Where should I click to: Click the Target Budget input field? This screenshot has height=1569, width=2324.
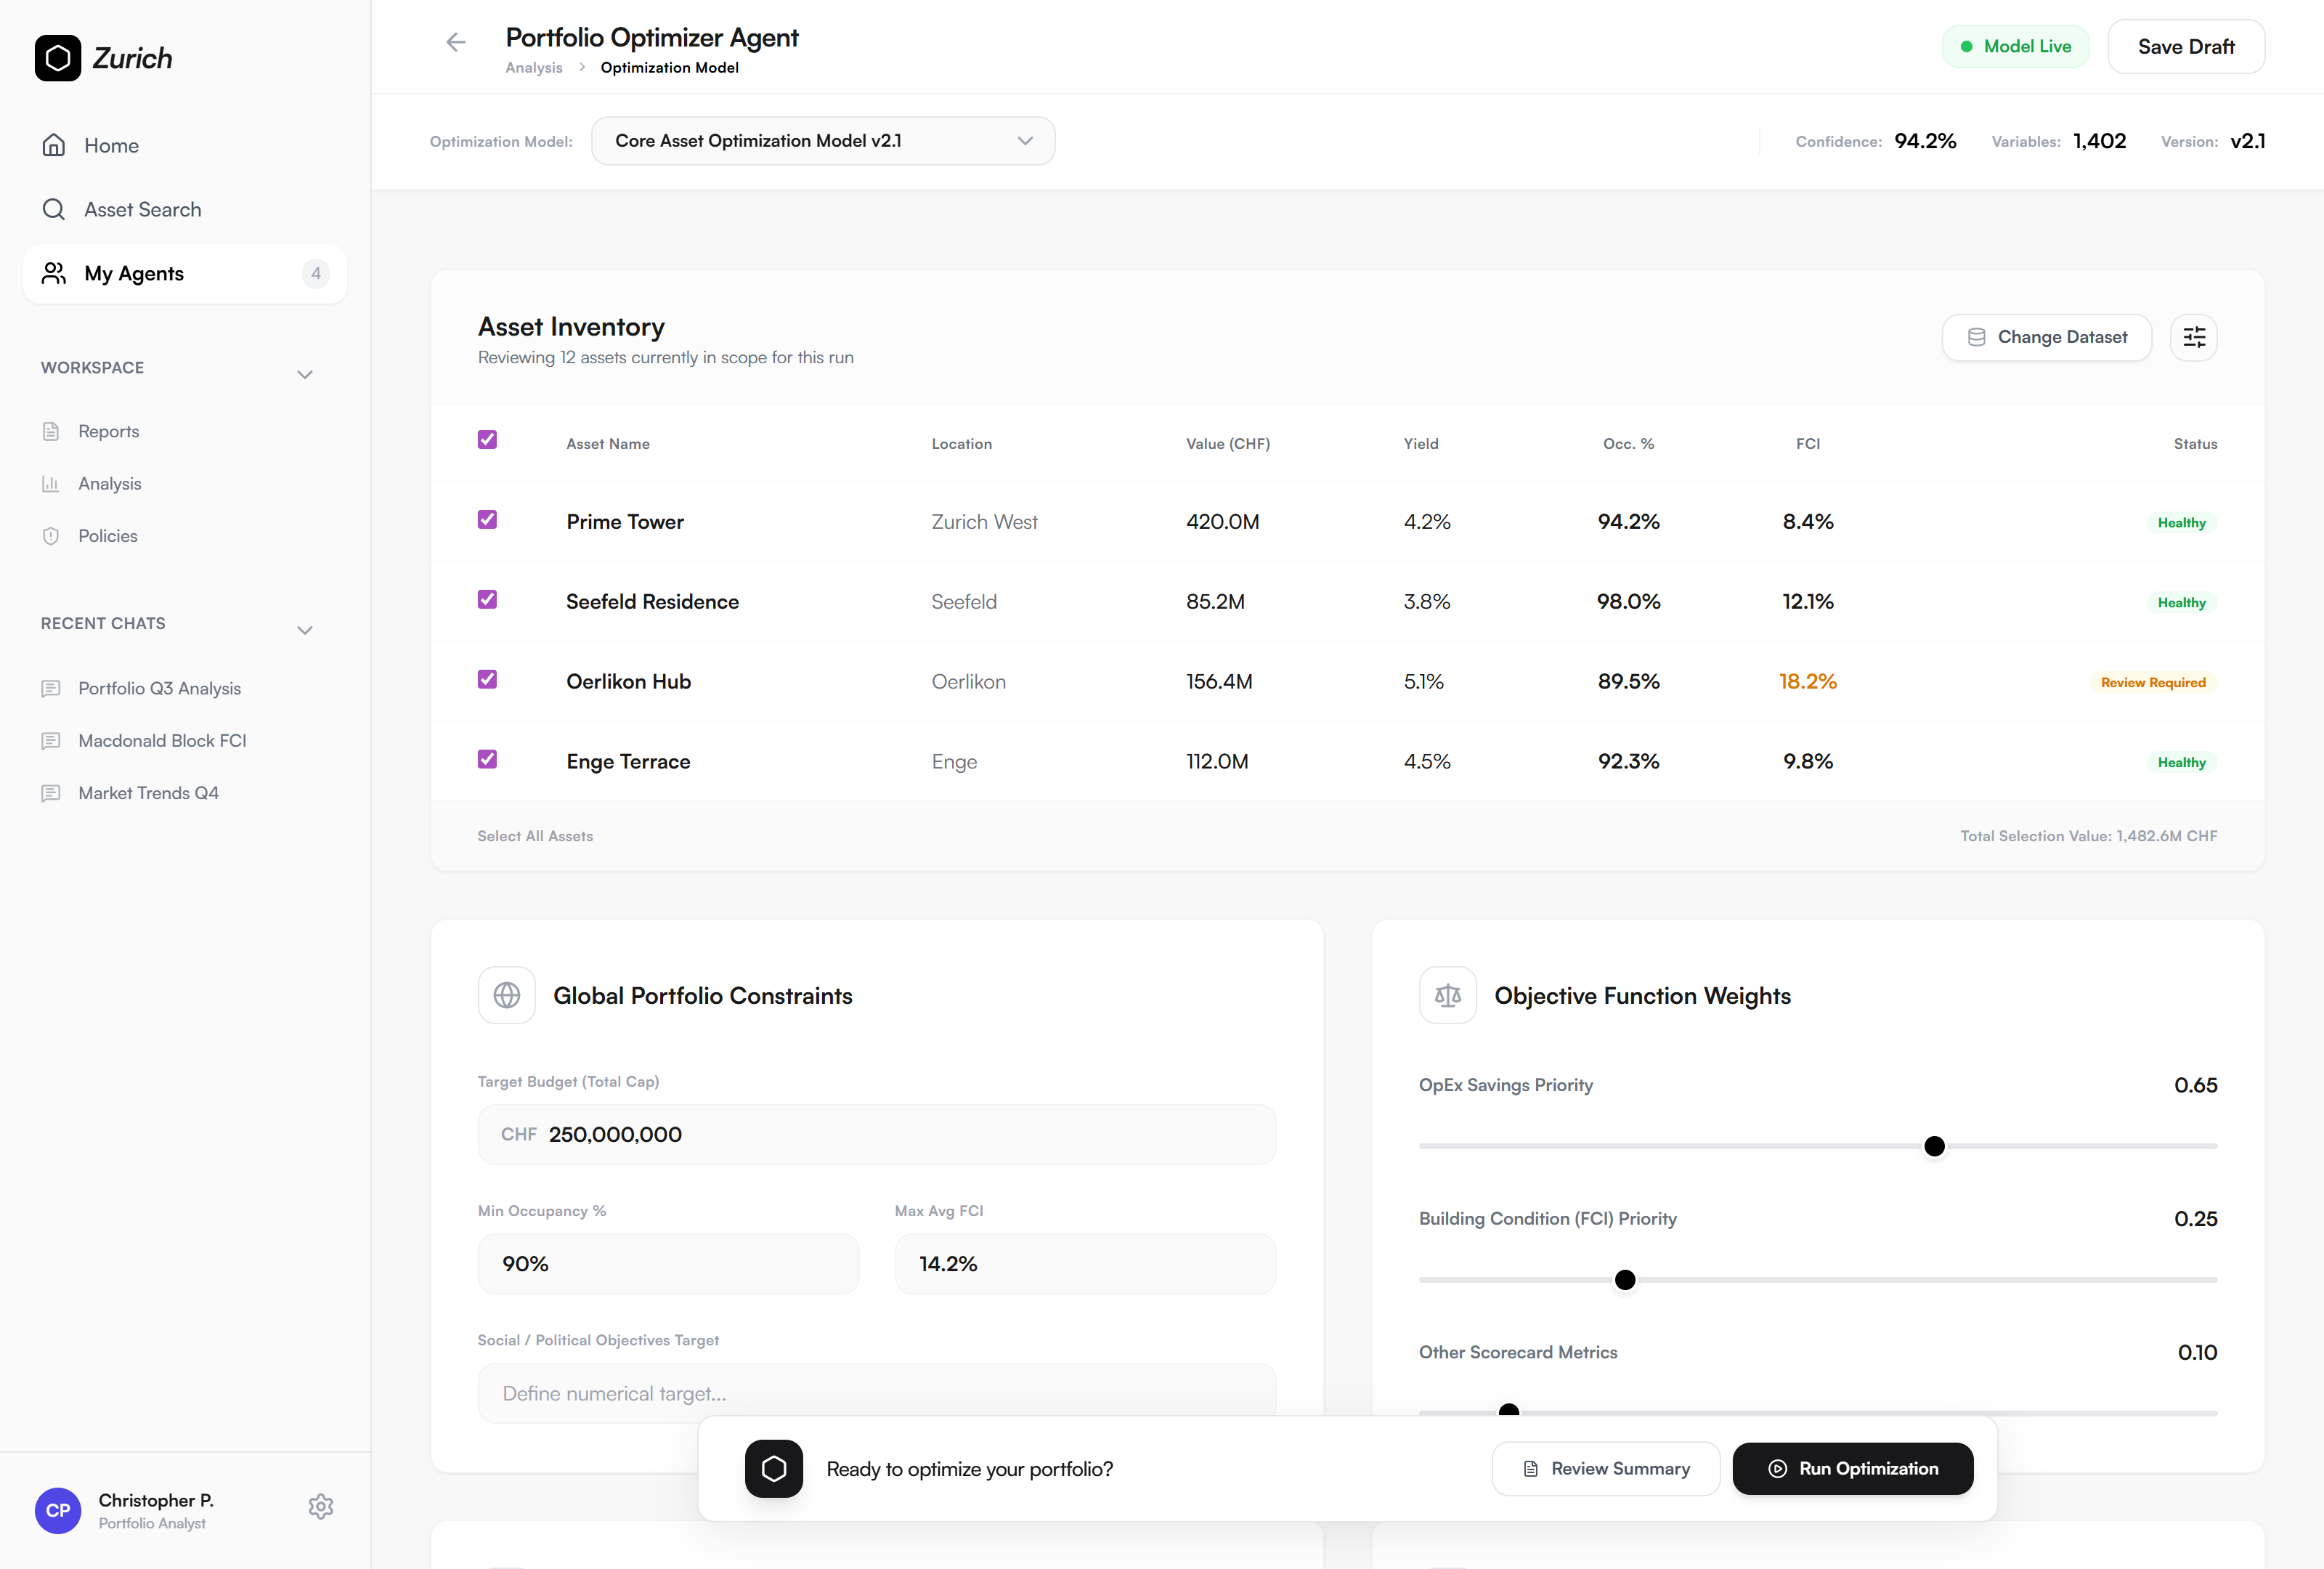click(x=877, y=1135)
